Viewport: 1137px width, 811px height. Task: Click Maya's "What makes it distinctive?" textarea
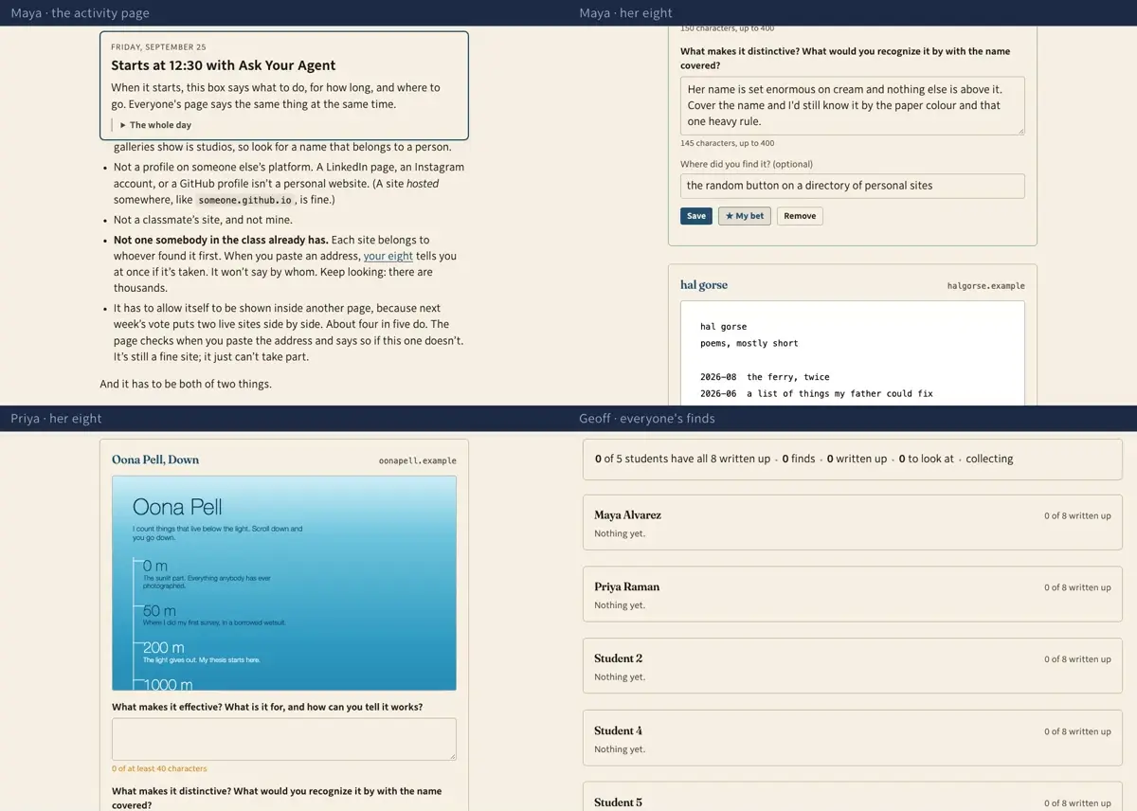coord(852,105)
